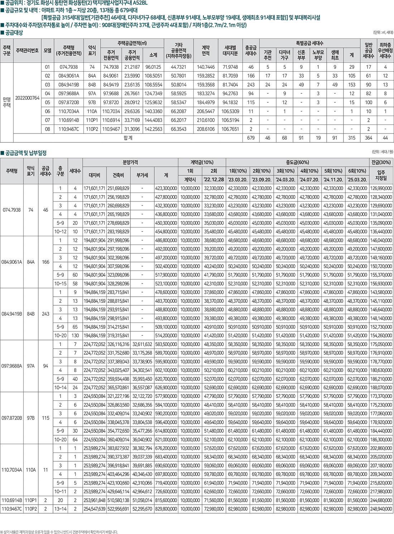Screen dimensions: 394x534
Task: Select total price 815,600,000
Action: (166, 500)
